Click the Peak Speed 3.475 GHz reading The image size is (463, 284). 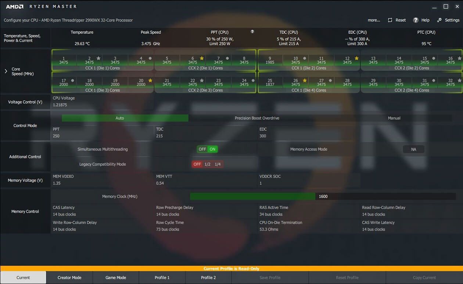click(x=151, y=44)
